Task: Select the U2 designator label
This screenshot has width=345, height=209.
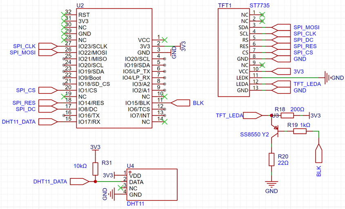Action: (x=80, y=5)
